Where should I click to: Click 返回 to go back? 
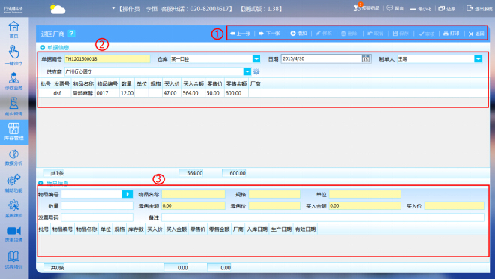point(476,34)
